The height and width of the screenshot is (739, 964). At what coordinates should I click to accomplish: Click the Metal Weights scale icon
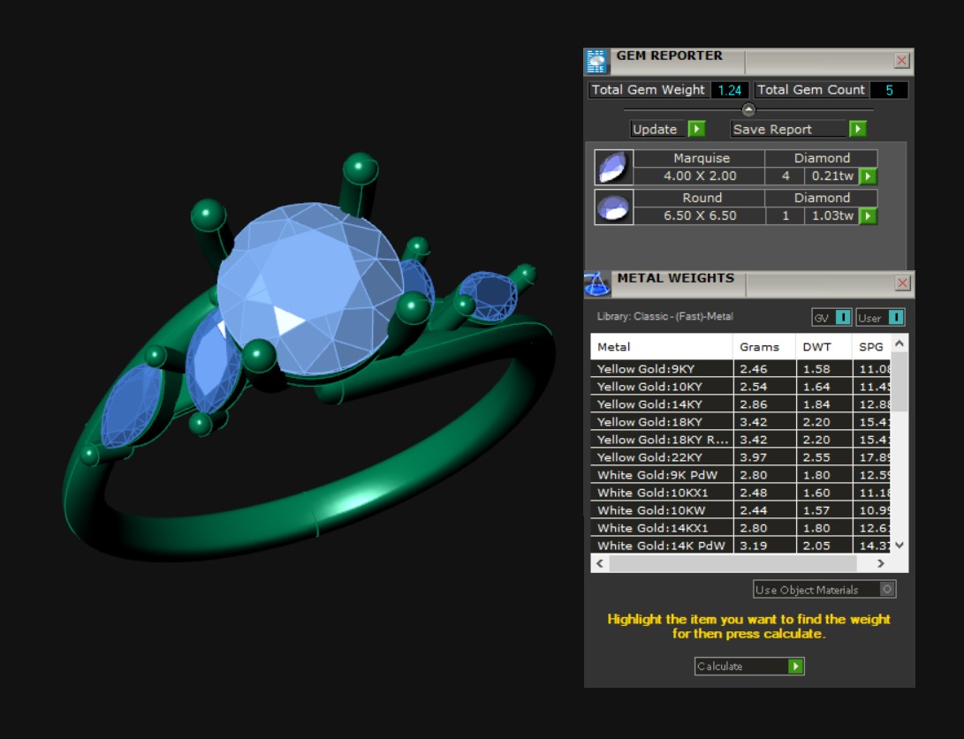tap(596, 283)
